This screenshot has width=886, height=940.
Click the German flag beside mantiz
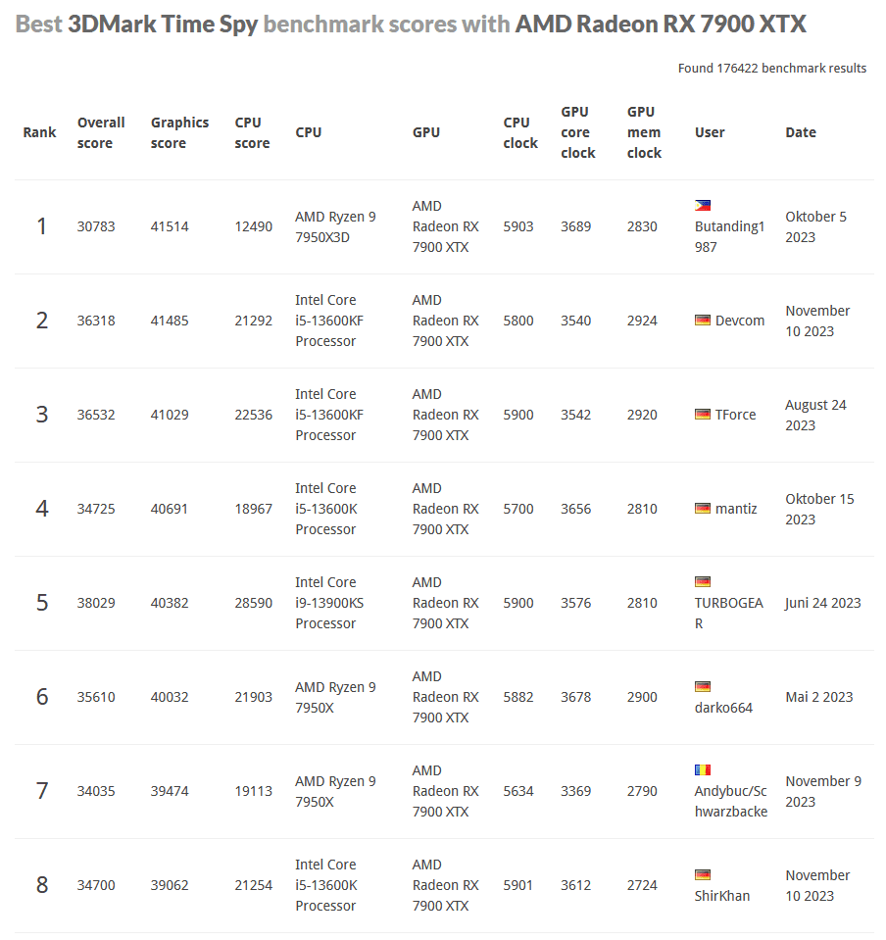[x=703, y=509]
